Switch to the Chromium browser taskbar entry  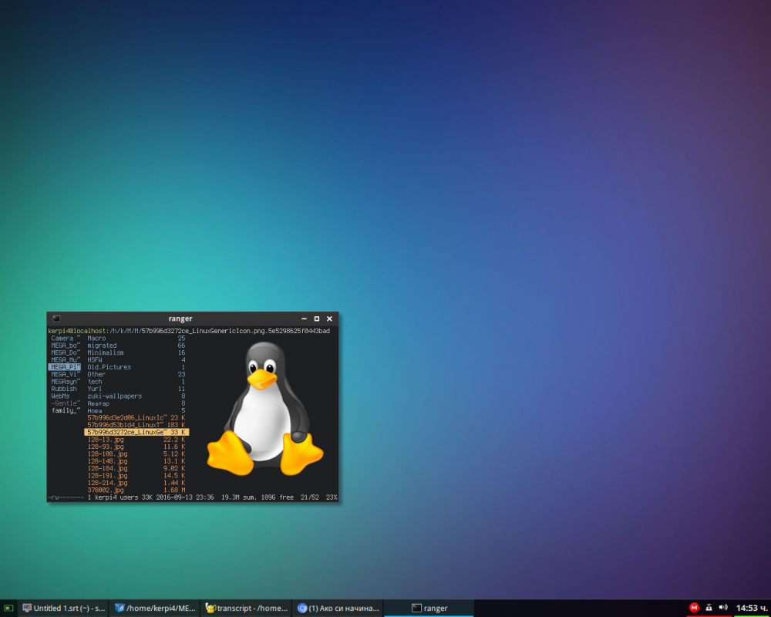(x=338, y=609)
